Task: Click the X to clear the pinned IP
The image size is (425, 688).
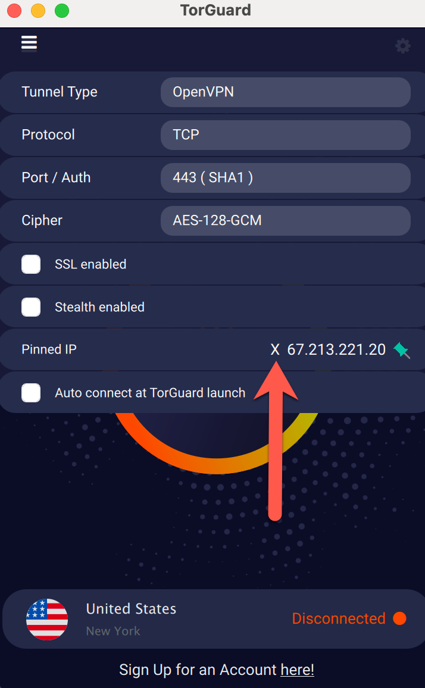Action: (274, 349)
